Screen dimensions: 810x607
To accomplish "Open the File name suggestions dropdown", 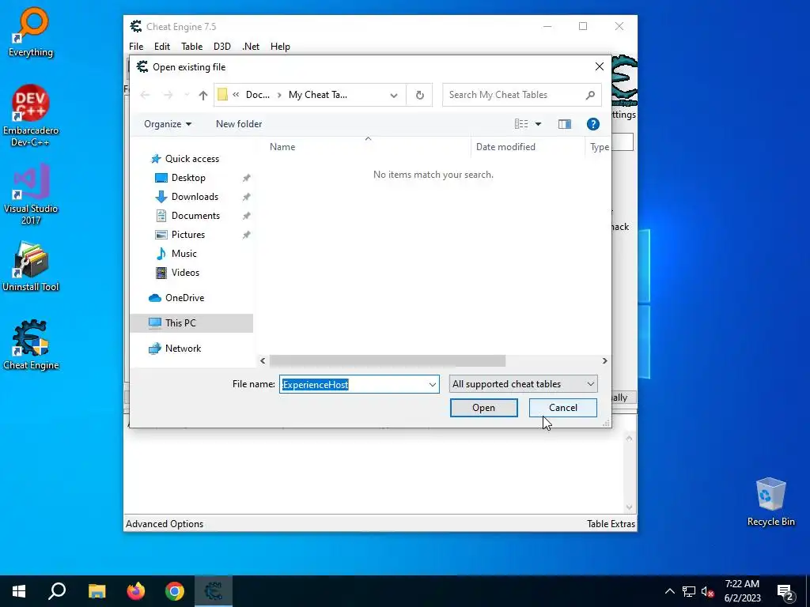I will [433, 385].
